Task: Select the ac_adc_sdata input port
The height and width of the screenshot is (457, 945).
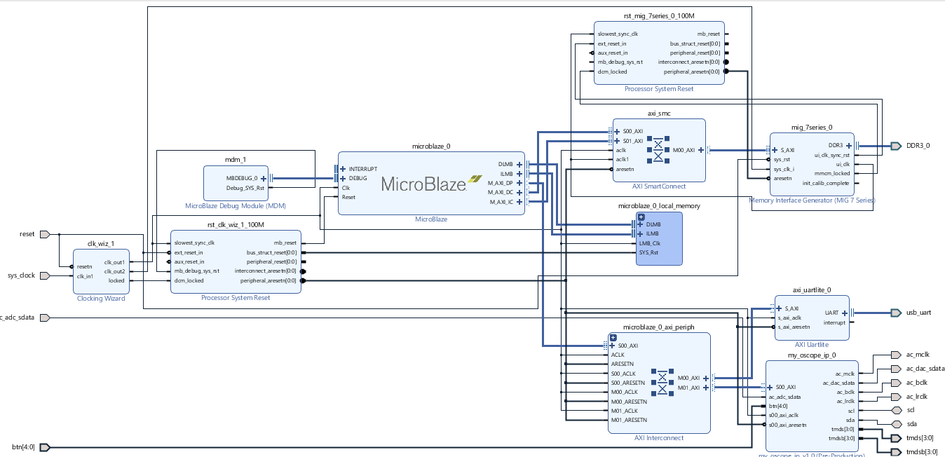Action: (x=43, y=317)
